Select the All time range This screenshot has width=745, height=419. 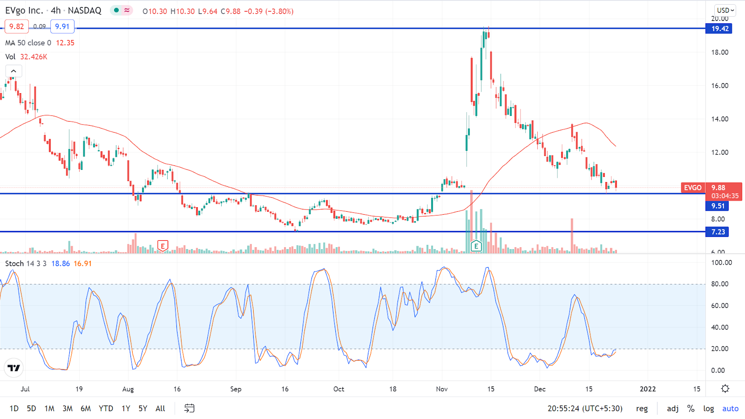coord(160,408)
